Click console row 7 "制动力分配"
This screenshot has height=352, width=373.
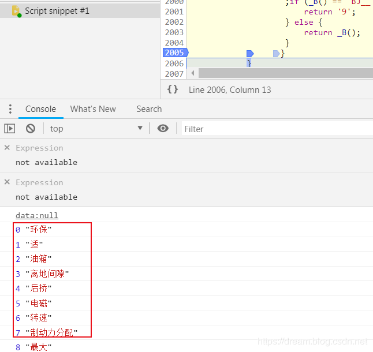186,332
